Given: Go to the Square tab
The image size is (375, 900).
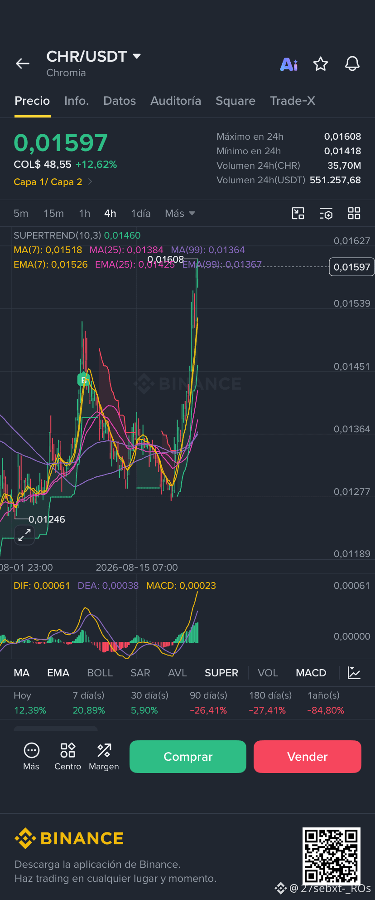Looking at the screenshot, I should (x=236, y=101).
